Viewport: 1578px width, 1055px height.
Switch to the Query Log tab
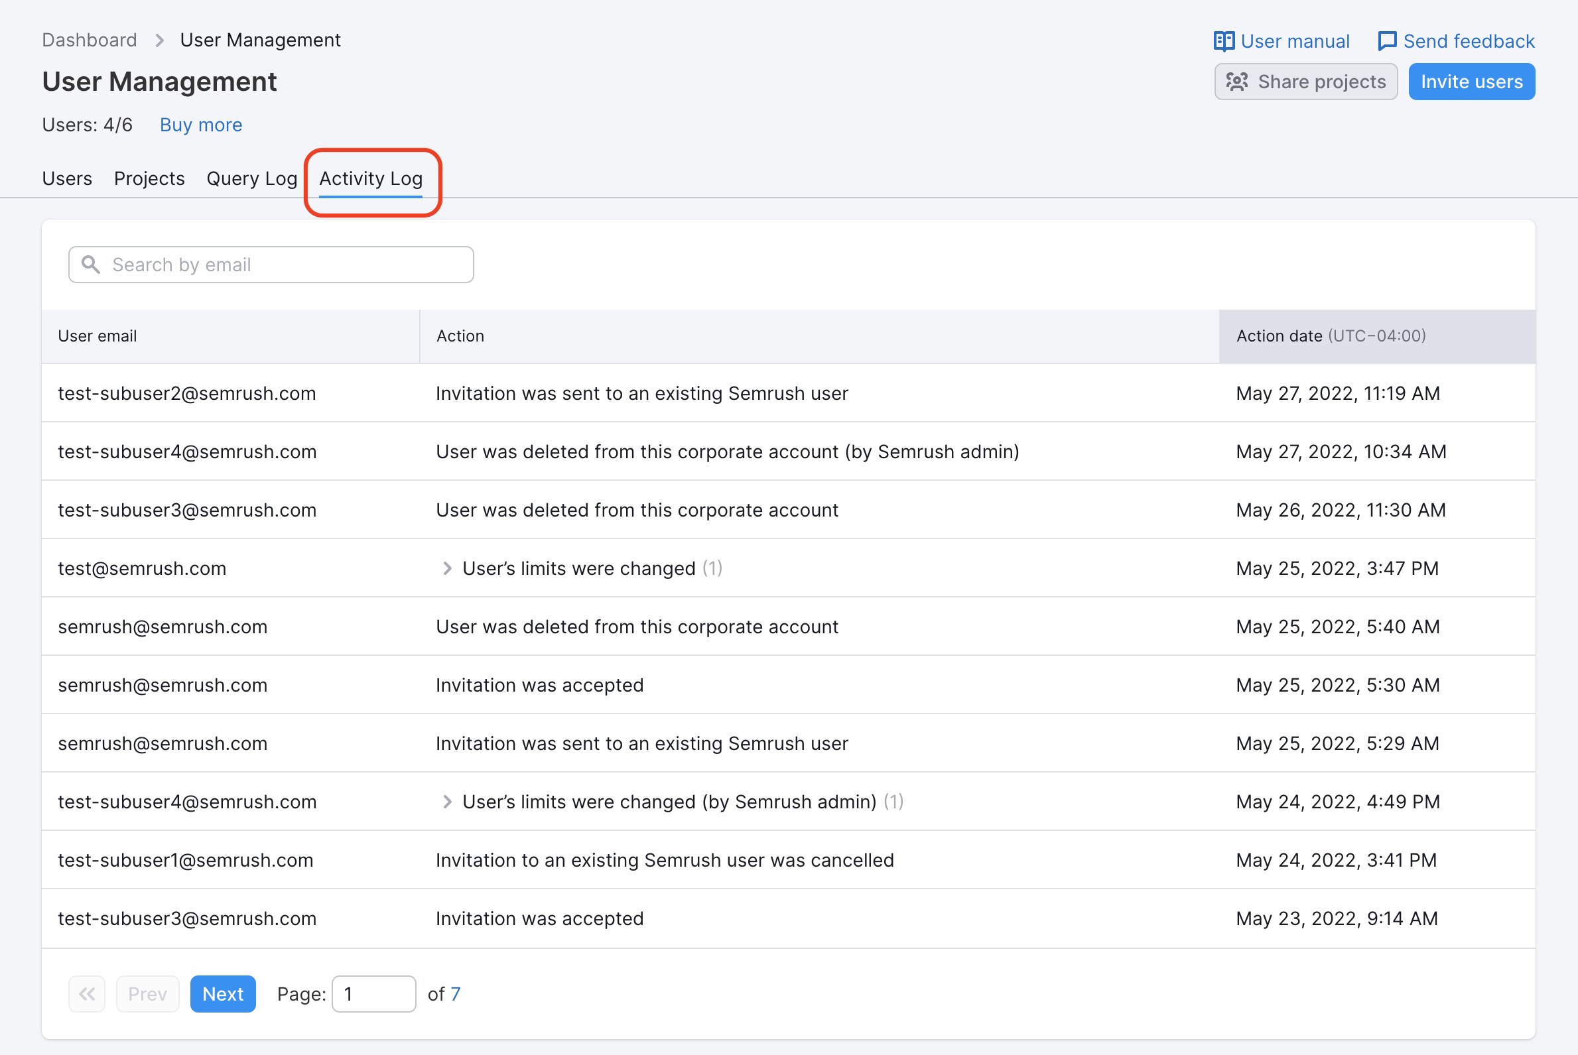(251, 178)
